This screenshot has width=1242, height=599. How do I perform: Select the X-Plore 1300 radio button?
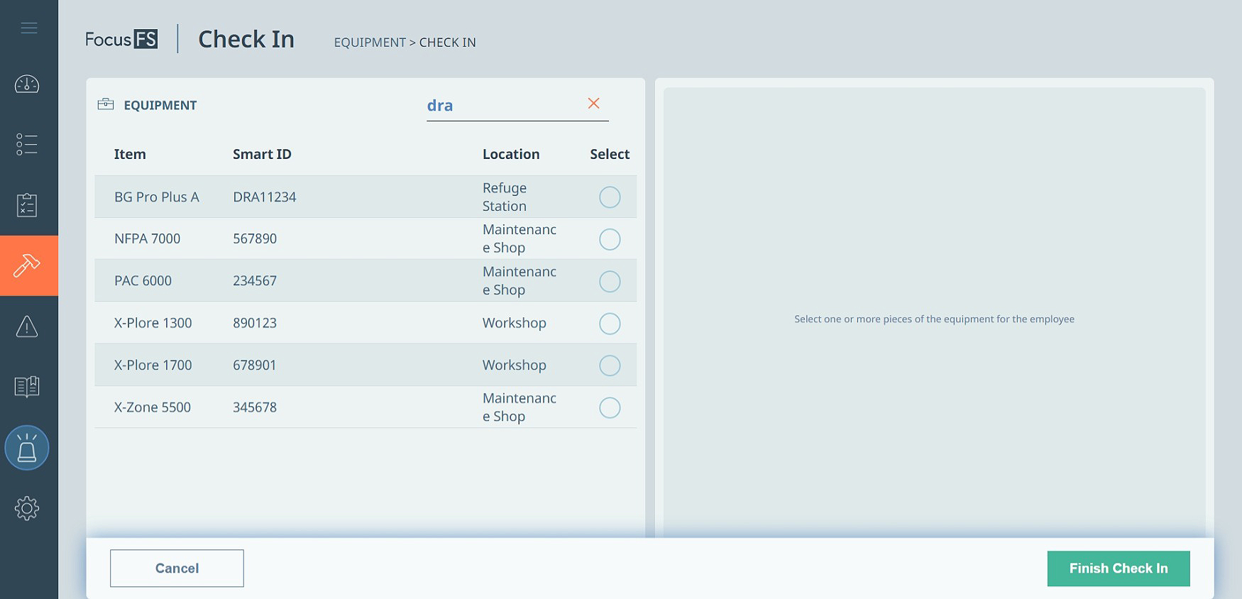(x=610, y=324)
